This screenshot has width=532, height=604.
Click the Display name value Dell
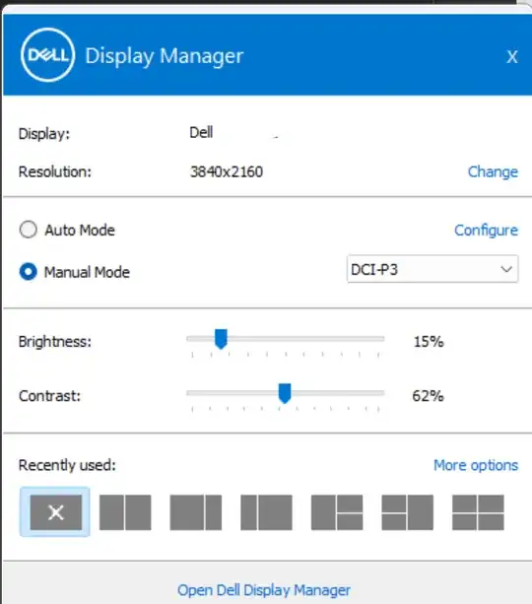[201, 132]
